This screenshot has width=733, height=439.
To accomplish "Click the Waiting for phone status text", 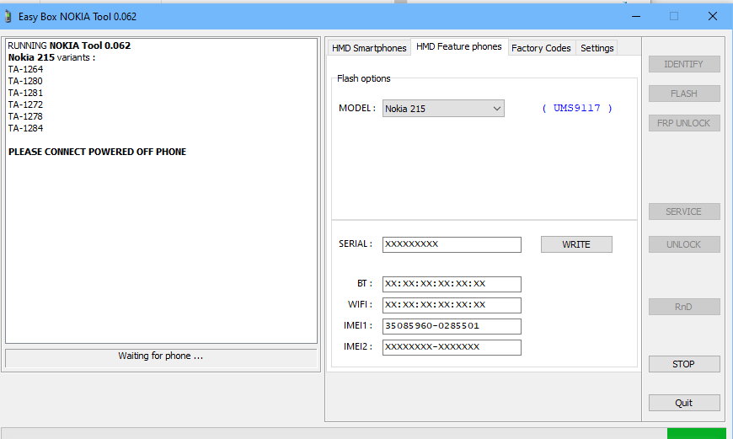I will pyautogui.click(x=160, y=356).
